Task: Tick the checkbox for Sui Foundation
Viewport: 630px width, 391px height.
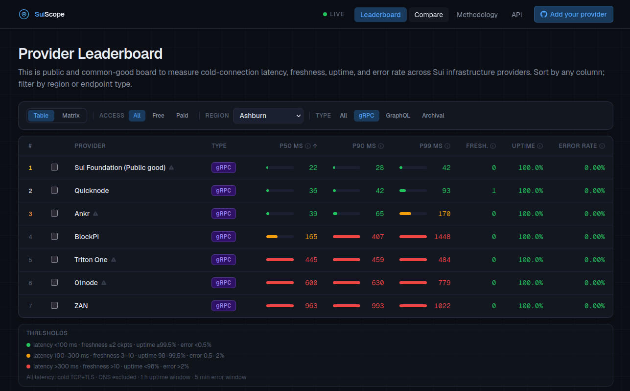Action: (54, 167)
